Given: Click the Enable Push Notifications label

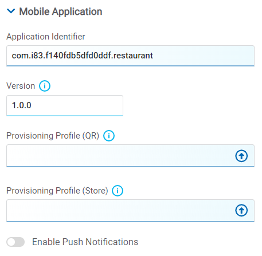Looking at the screenshot, I should [x=85, y=242].
